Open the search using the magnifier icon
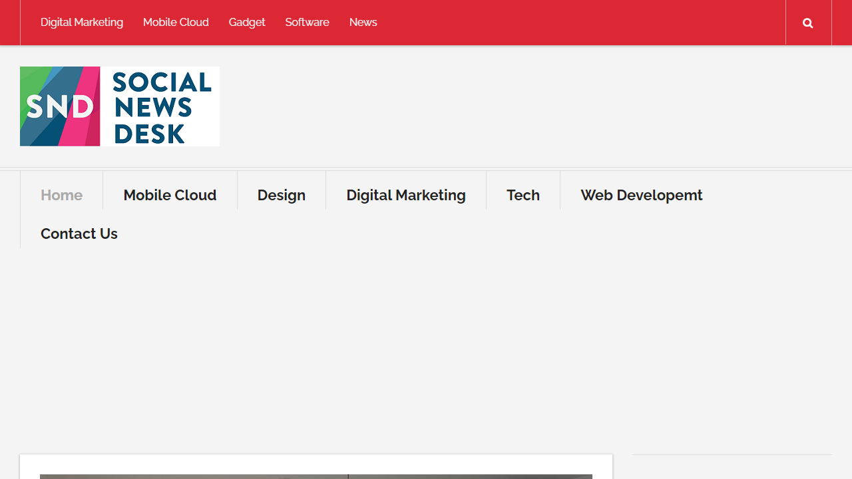Screen dimensions: 852x479 [x=807, y=22]
